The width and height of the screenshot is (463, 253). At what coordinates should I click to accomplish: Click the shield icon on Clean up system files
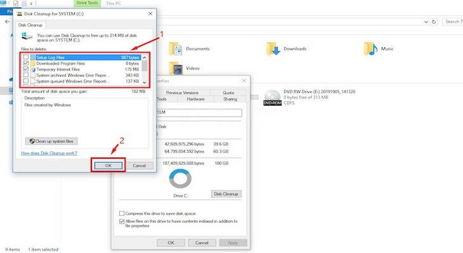[x=32, y=142]
